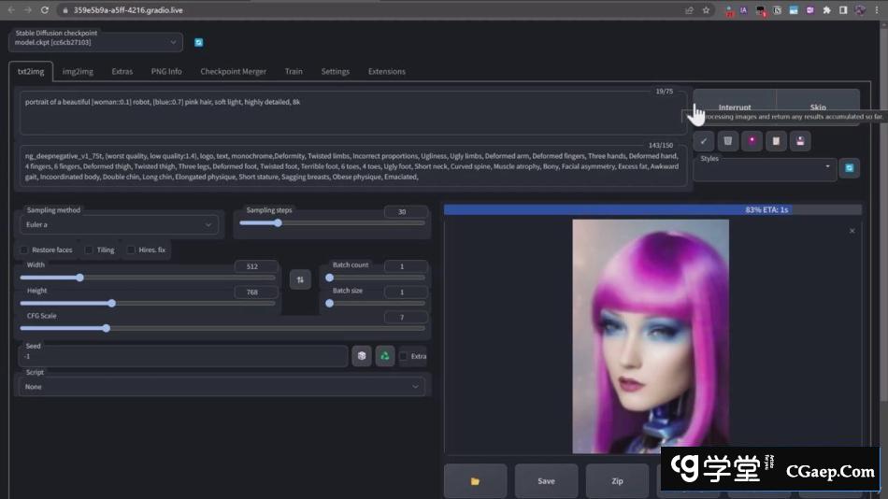Click the dice icon to randomize seed
Viewport: 888px width, 499px height.
pyautogui.click(x=362, y=356)
